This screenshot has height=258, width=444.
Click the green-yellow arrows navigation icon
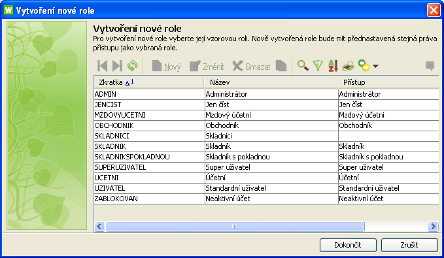[x=364, y=65]
